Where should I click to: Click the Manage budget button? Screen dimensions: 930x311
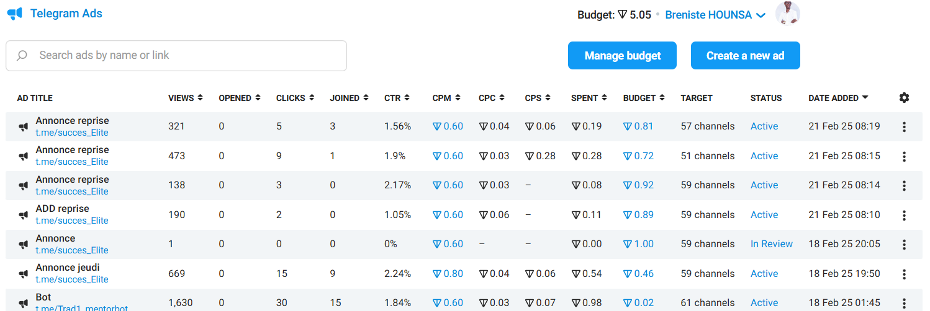pos(622,56)
